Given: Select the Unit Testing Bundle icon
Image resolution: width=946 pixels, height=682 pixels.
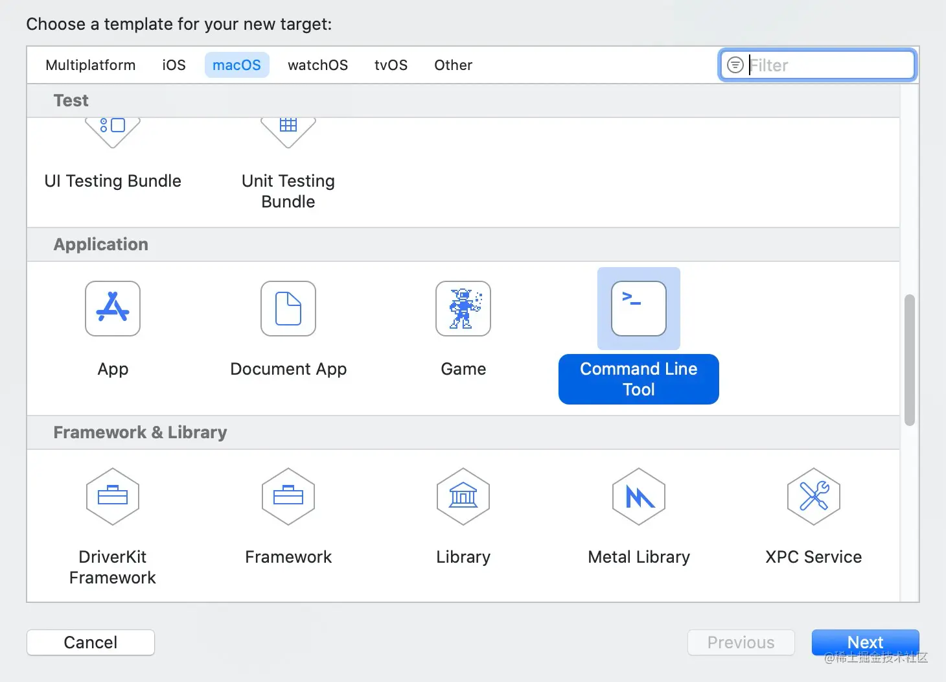Looking at the screenshot, I should point(288,133).
